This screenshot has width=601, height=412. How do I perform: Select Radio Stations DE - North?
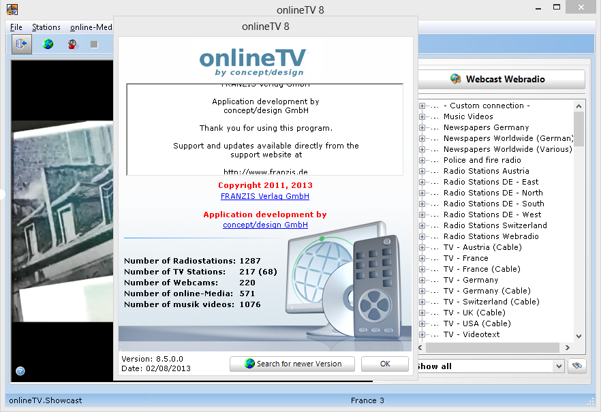tap(493, 193)
